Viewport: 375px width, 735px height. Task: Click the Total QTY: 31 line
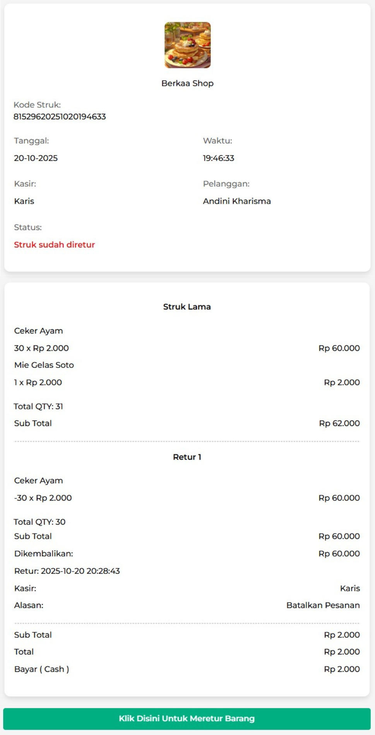click(x=38, y=406)
